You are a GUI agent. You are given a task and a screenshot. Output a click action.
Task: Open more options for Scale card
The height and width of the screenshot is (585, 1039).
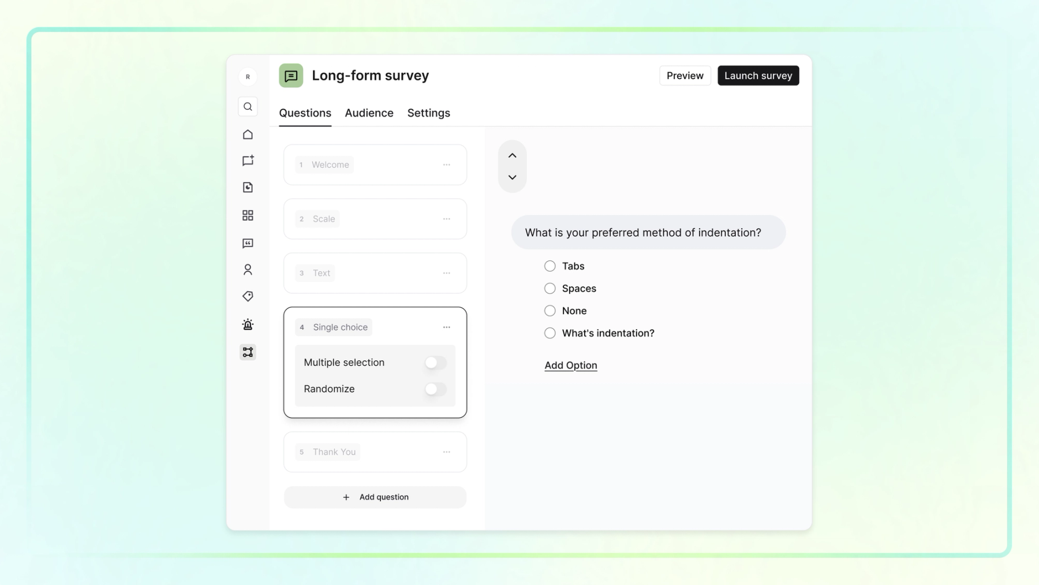point(447,219)
